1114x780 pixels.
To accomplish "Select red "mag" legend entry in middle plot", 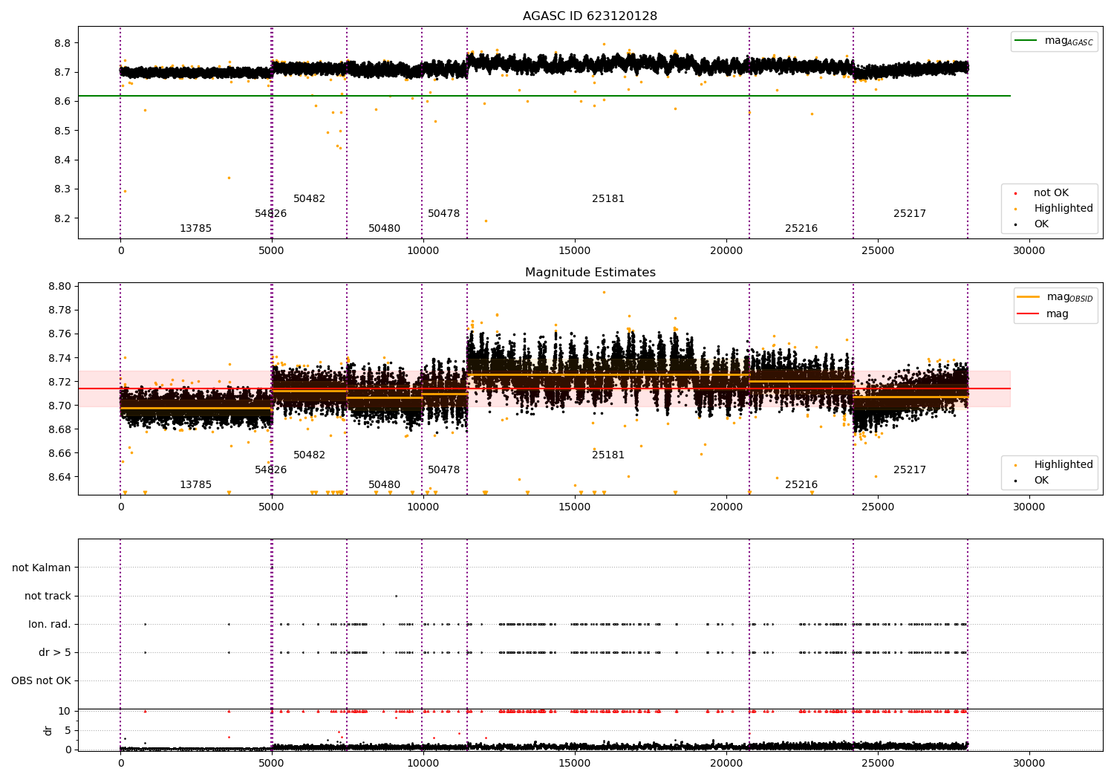I will [x=1043, y=314].
